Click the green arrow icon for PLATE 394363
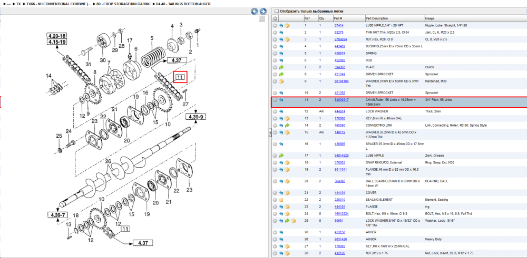The width and height of the screenshot is (527, 258). point(281,67)
